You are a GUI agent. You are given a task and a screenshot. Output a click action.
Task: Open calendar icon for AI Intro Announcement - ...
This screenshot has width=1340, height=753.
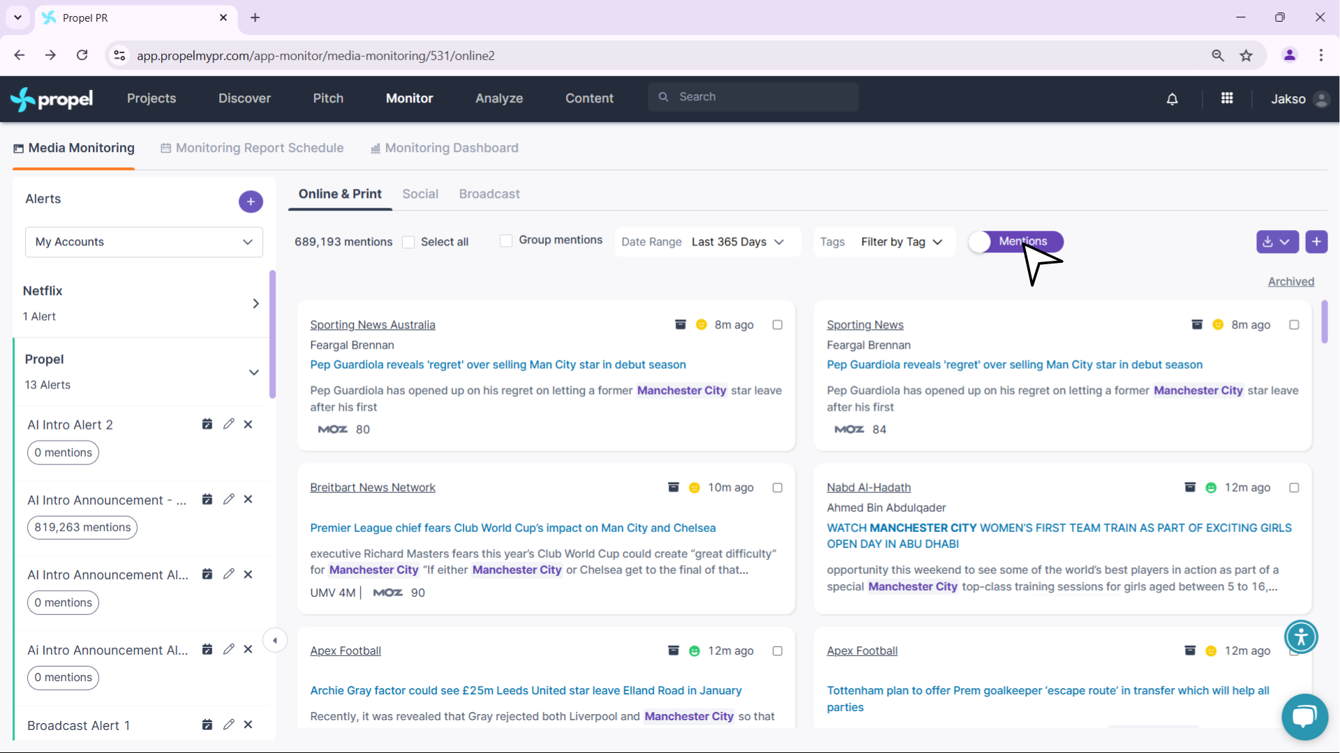coord(207,499)
